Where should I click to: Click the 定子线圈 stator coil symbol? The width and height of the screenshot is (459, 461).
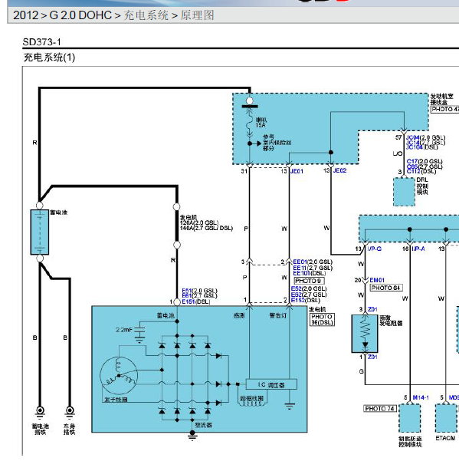(119, 375)
